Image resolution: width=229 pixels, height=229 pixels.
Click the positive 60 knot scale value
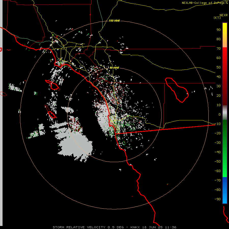coord(219,58)
